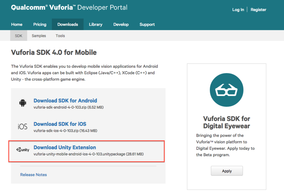
Task: Click the Digital Eyewear glasses icon
Action: 226,90
